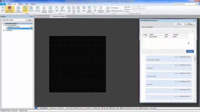This screenshot has width=200, height=112.
Task: Toggle the Clear checkbox in Highlight group
Action: pos(127,12)
